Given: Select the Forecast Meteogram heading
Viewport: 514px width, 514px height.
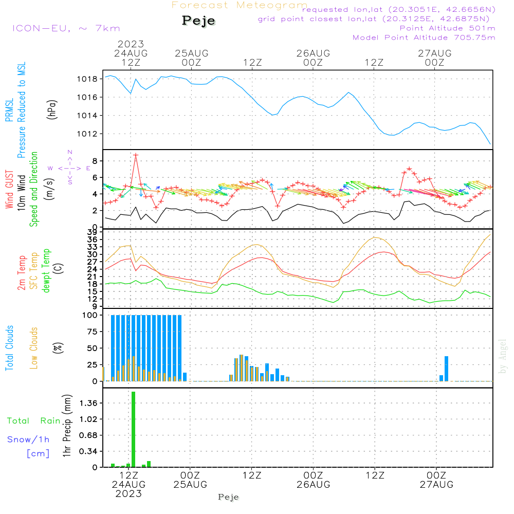Looking at the screenshot, I should (x=239, y=6).
